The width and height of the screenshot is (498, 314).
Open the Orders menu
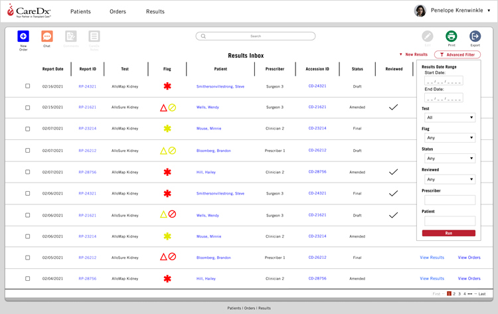118,11
